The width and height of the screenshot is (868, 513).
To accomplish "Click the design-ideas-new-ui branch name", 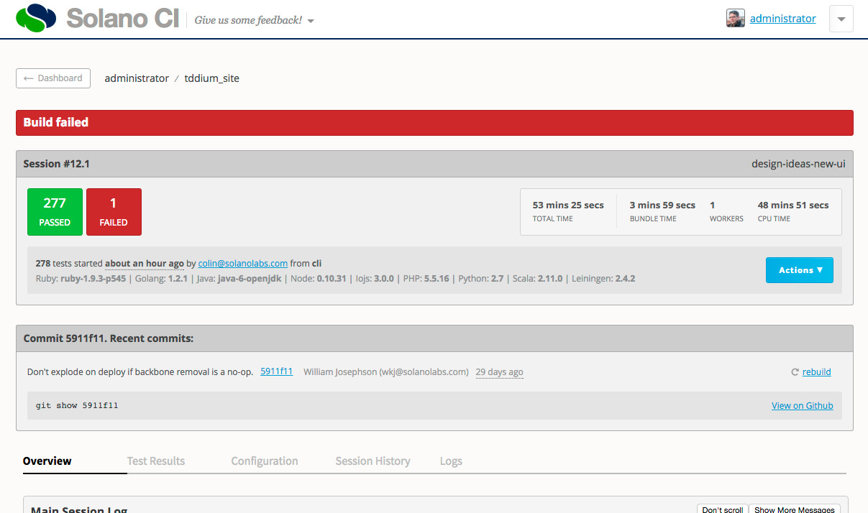I will click(798, 164).
